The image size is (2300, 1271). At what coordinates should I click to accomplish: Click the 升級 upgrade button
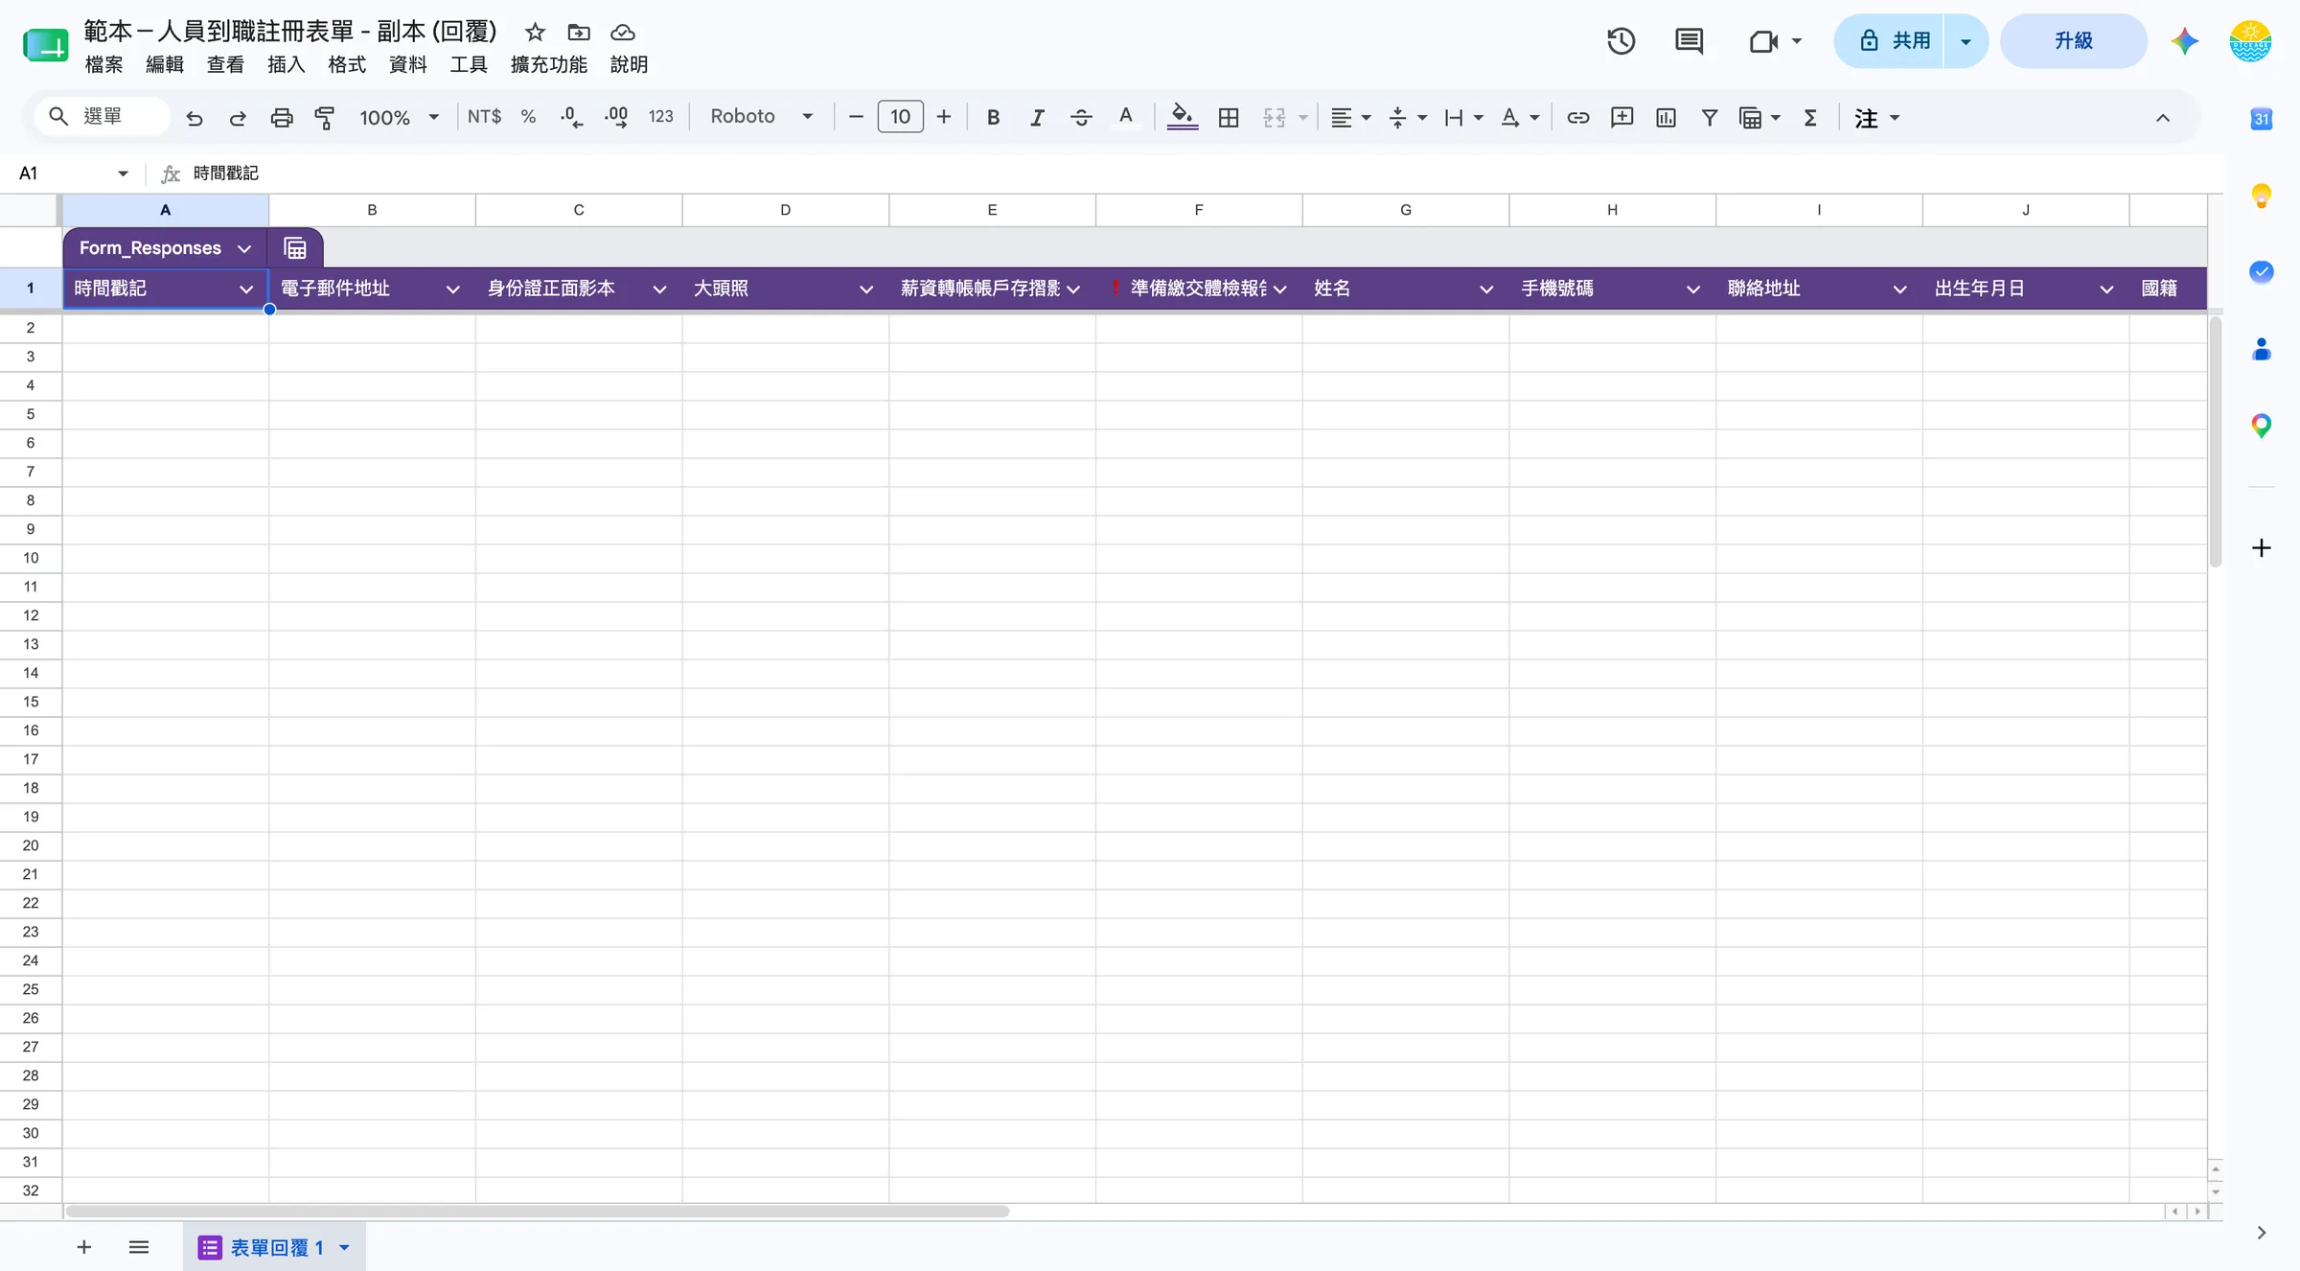[x=2073, y=41]
